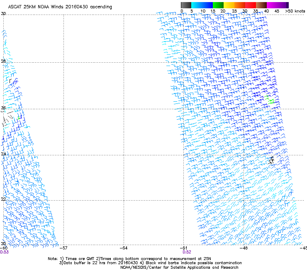Click the latitude label '24' on the left axis

click(3, 154)
